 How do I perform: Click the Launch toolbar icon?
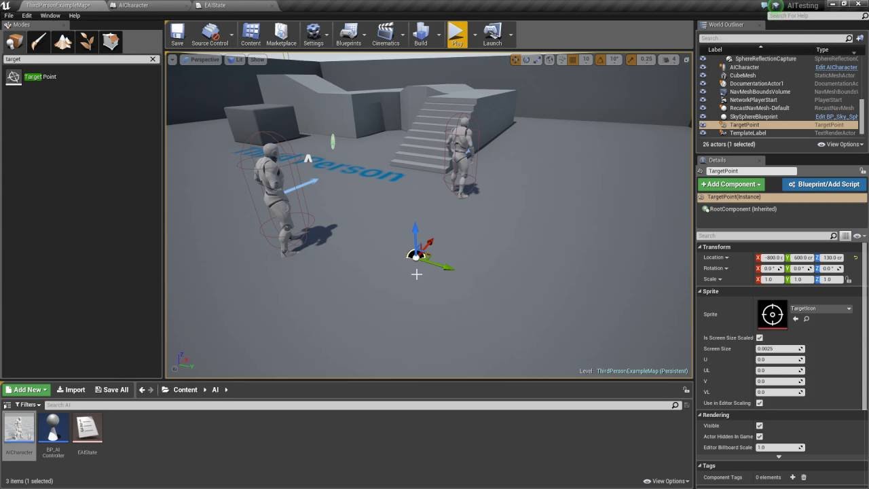point(492,35)
